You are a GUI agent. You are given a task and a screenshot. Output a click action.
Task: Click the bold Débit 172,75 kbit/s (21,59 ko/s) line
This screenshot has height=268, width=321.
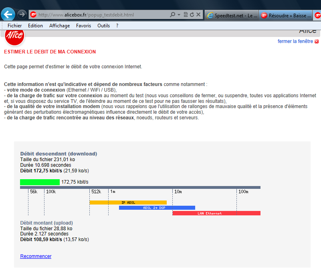[55, 170]
